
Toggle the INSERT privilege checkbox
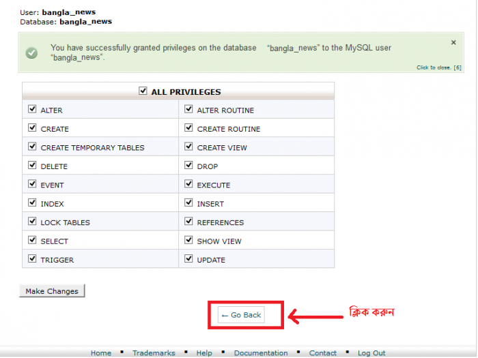tap(188, 203)
